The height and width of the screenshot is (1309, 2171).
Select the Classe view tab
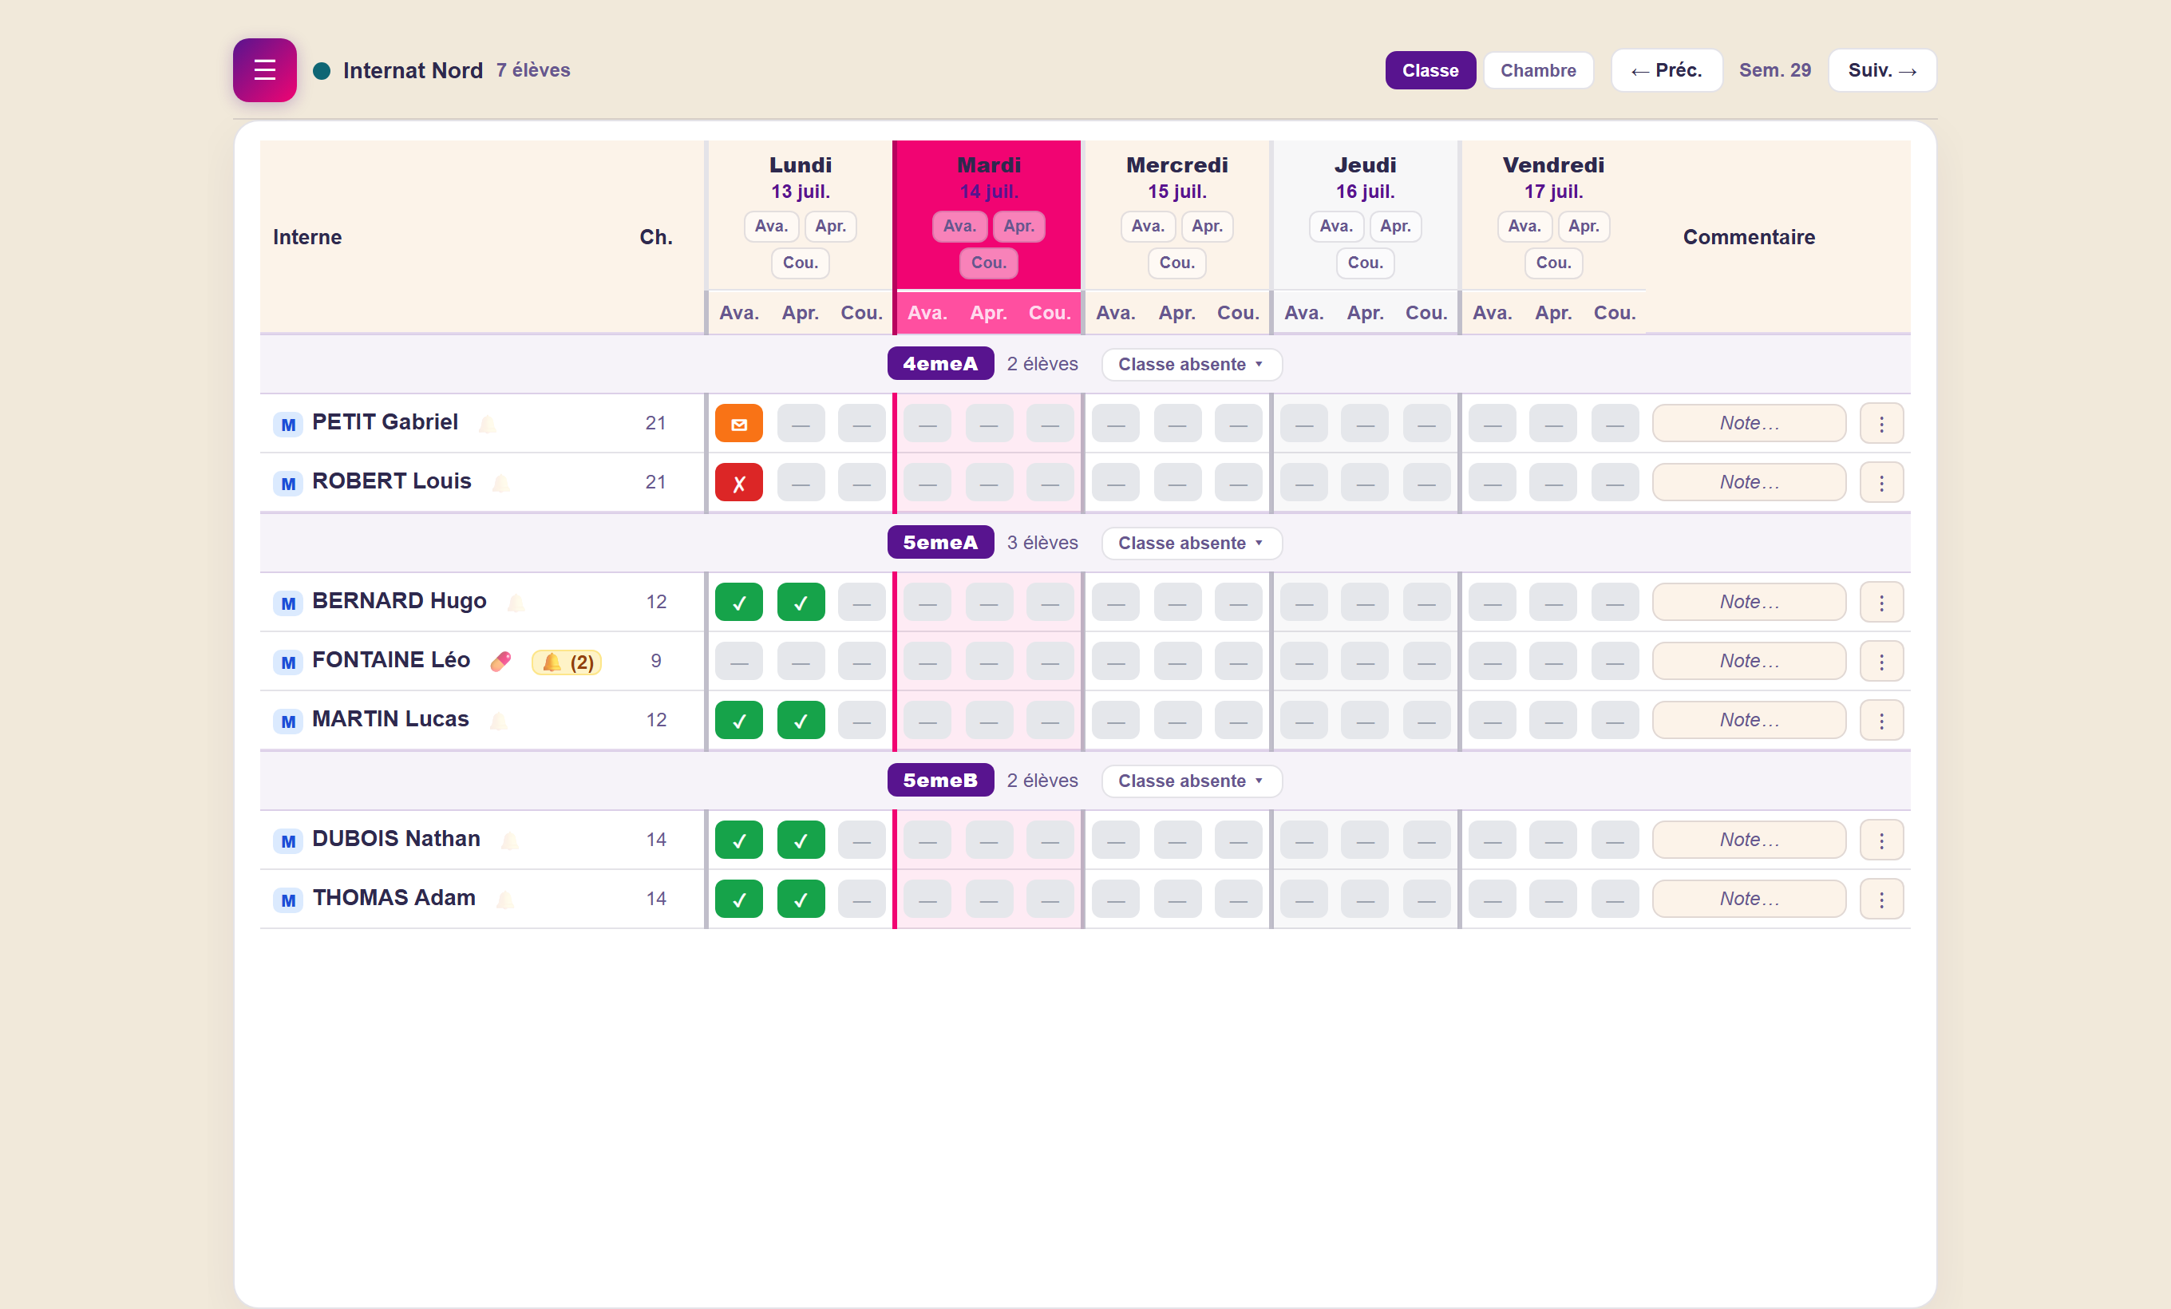click(1430, 70)
